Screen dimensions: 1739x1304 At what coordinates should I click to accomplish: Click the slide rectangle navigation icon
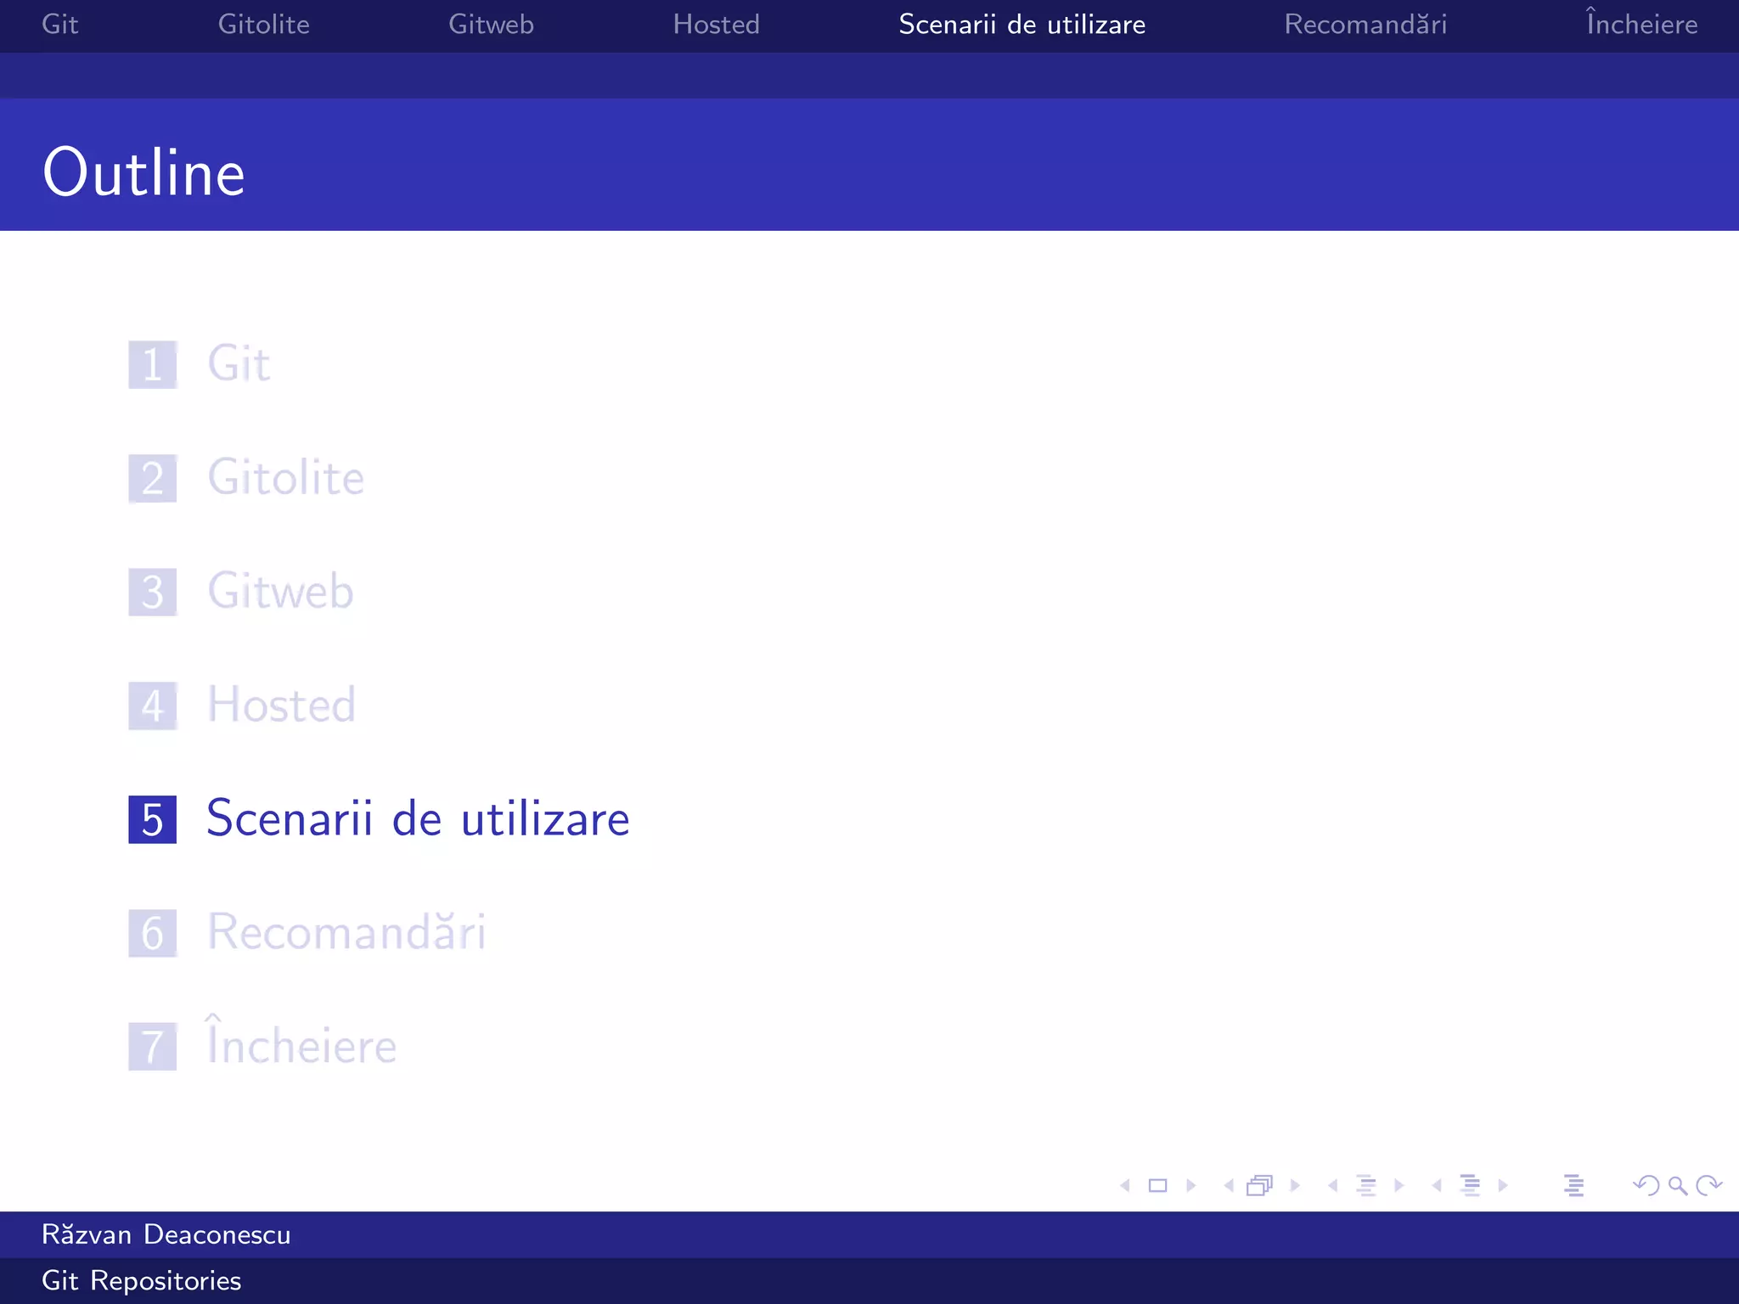pos(1157,1185)
